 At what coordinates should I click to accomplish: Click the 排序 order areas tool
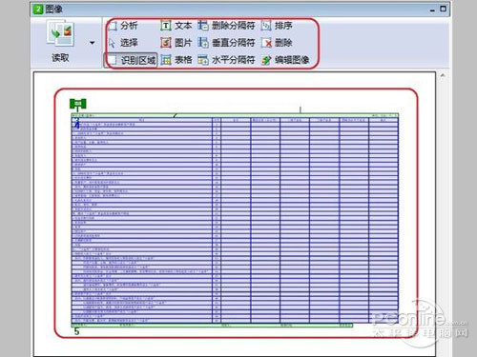coord(277,26)
